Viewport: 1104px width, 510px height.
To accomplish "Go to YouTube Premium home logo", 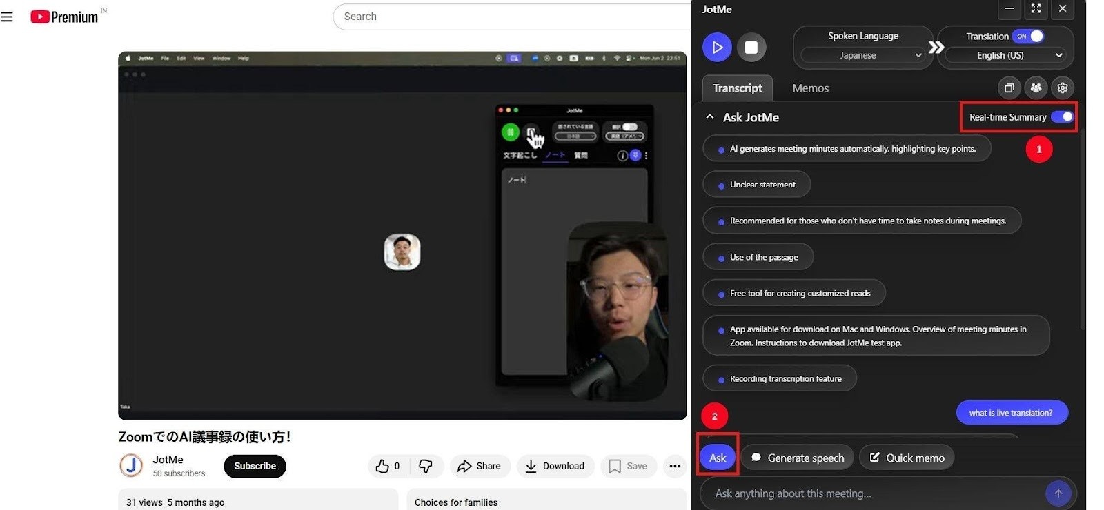I will [x=64, y=17].
